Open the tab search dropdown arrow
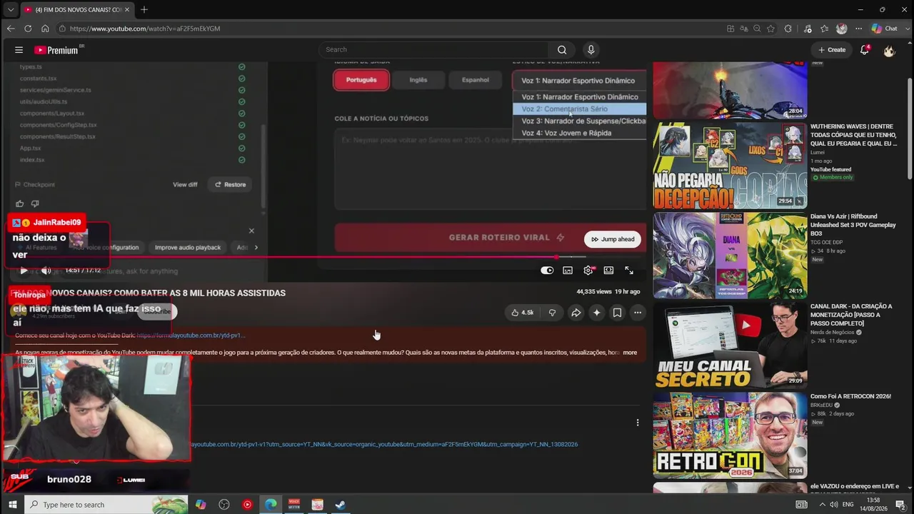The width and height of the screenshot is (914, 514). (10, 10)
